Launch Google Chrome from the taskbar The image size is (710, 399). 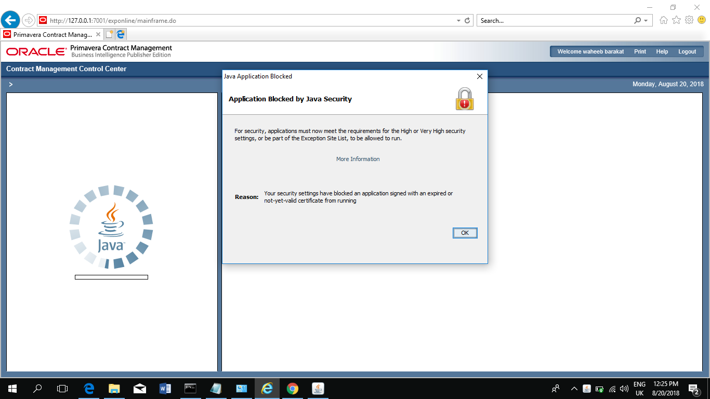pyautogui.click(x=293, y=389)
